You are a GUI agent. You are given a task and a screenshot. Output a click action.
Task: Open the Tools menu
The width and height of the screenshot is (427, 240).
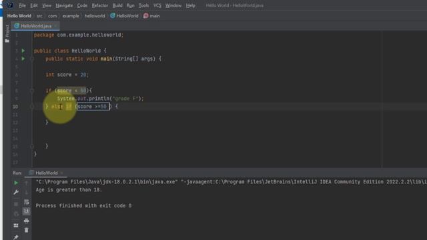click(143, 5)
